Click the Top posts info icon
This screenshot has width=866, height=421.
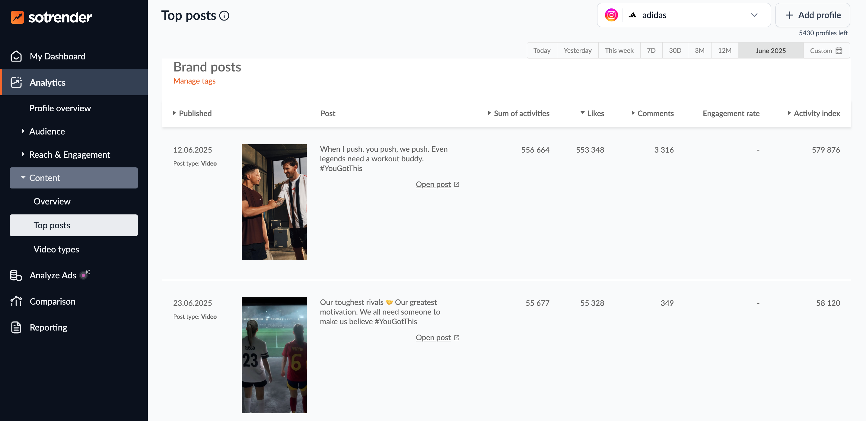pyautogui.click(x=224, y=16)
